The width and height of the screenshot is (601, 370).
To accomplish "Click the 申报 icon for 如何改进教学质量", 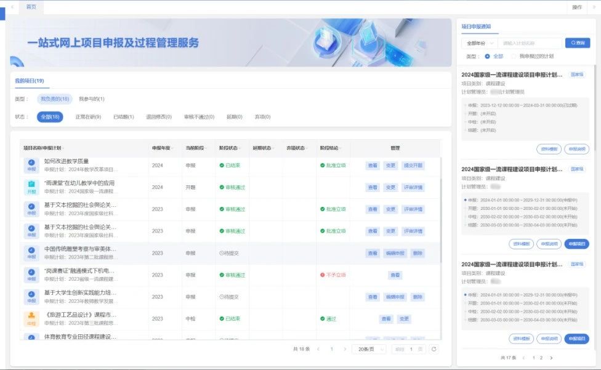I will pyautogui.click(x=31, y=165).
